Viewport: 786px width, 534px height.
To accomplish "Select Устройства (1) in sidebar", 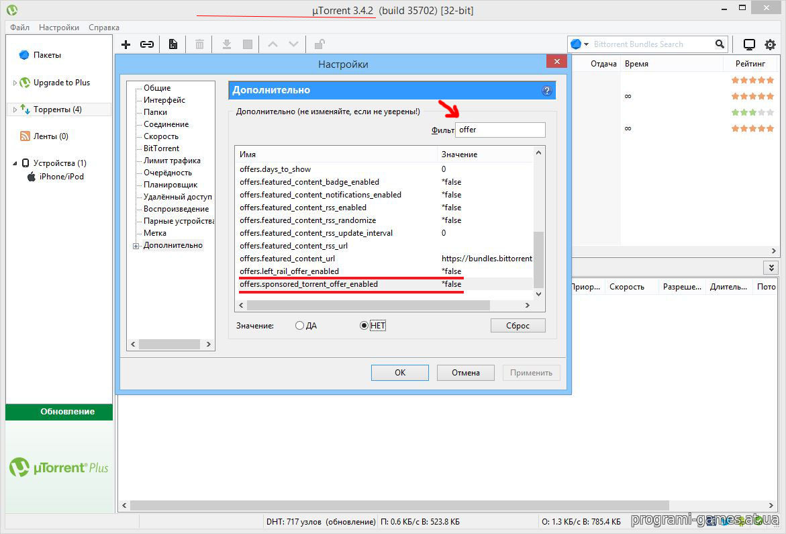I will 60,163.
